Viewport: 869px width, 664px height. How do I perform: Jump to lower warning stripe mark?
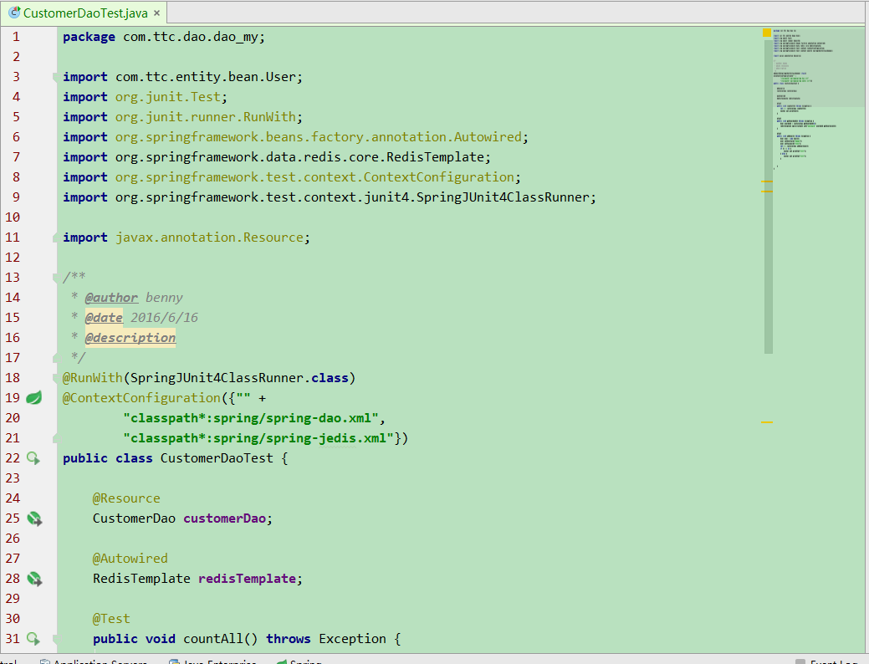tap(767, 422)
